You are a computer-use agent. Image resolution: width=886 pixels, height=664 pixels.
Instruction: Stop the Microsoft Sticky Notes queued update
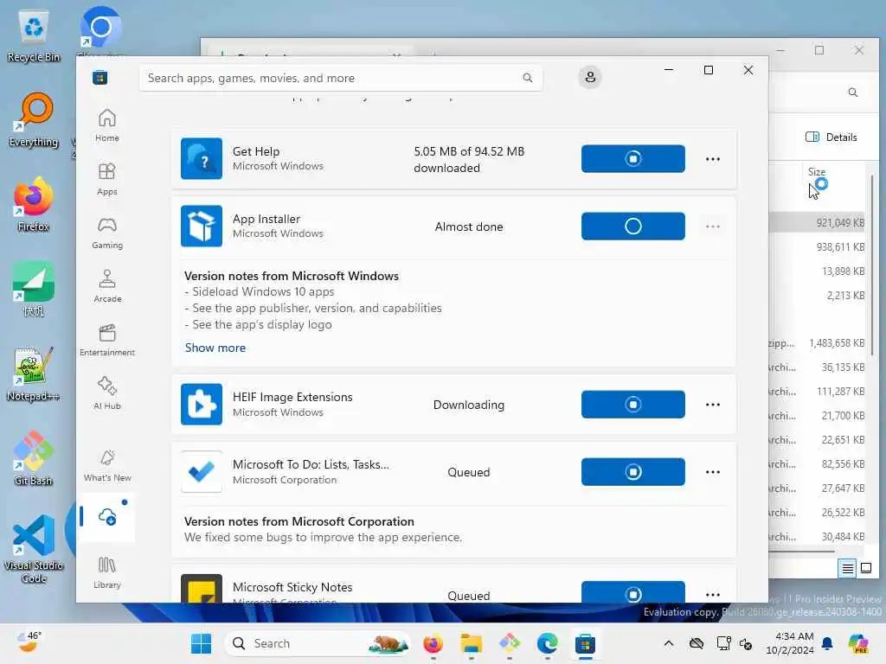[632, 591]
